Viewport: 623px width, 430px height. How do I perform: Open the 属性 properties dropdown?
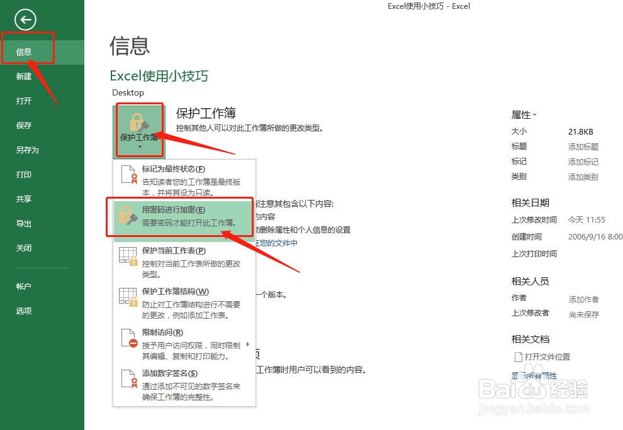(524, 114)
